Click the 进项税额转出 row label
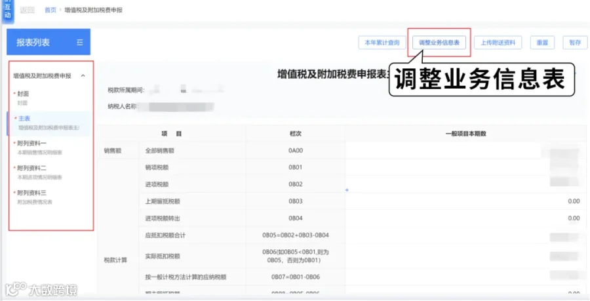This screenshot has width=590, height=301. coord(163,218)
